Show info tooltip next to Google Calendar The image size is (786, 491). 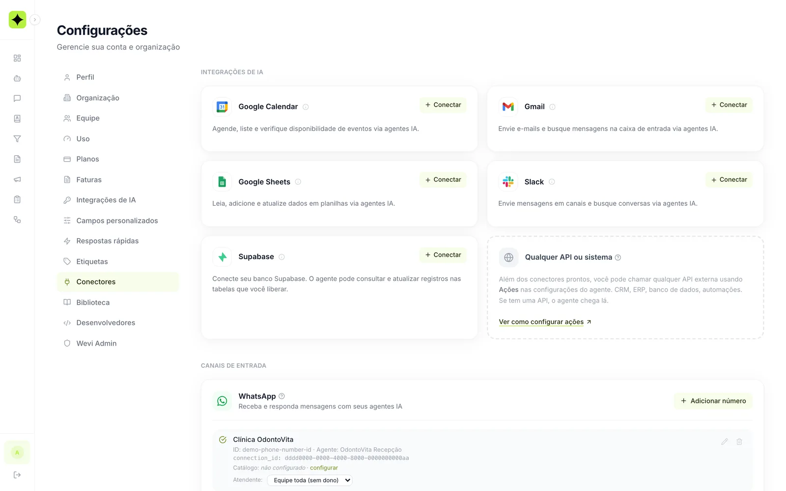point(306,107)
